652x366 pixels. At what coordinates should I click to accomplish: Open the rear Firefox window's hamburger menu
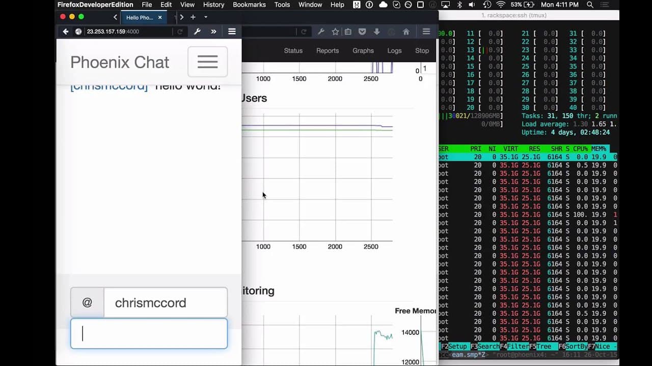click(x=426, y=32)
